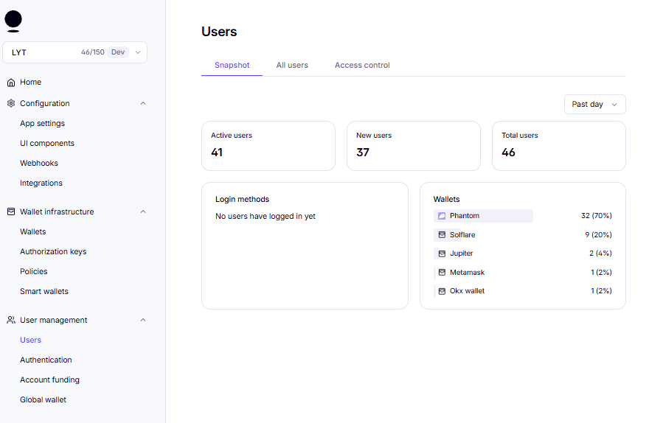Click the Jupiter 2 (4%) value
This screenshot has width=649, height=423.
click(x=600, y=254)
